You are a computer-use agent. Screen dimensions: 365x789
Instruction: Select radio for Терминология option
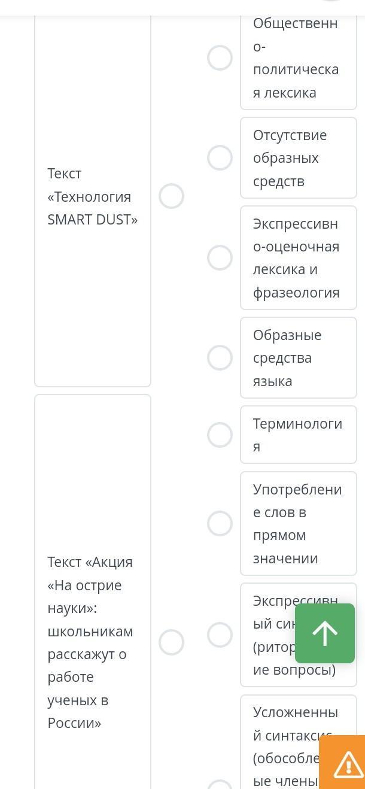click(x=220, y=435)
